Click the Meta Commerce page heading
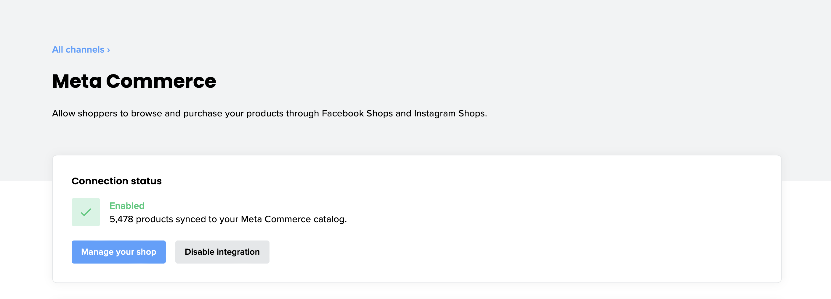The image size is (831, 299). pyautogui.click(x=134, y=81)
